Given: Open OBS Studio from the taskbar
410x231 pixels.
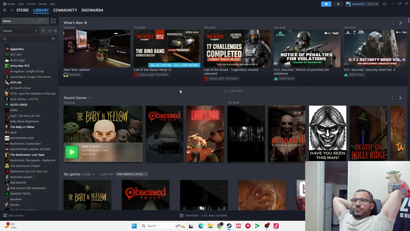Looking at the screenshot, I should click(x=266, y=226).
